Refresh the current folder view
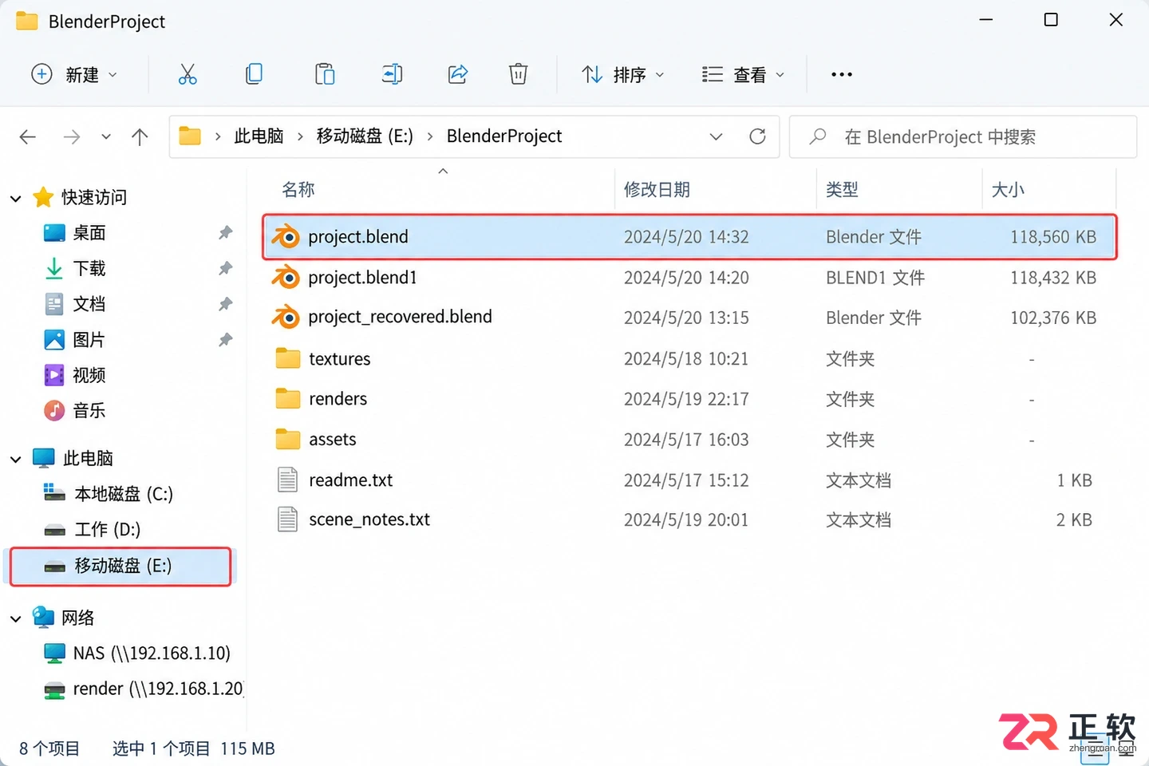 757,136
